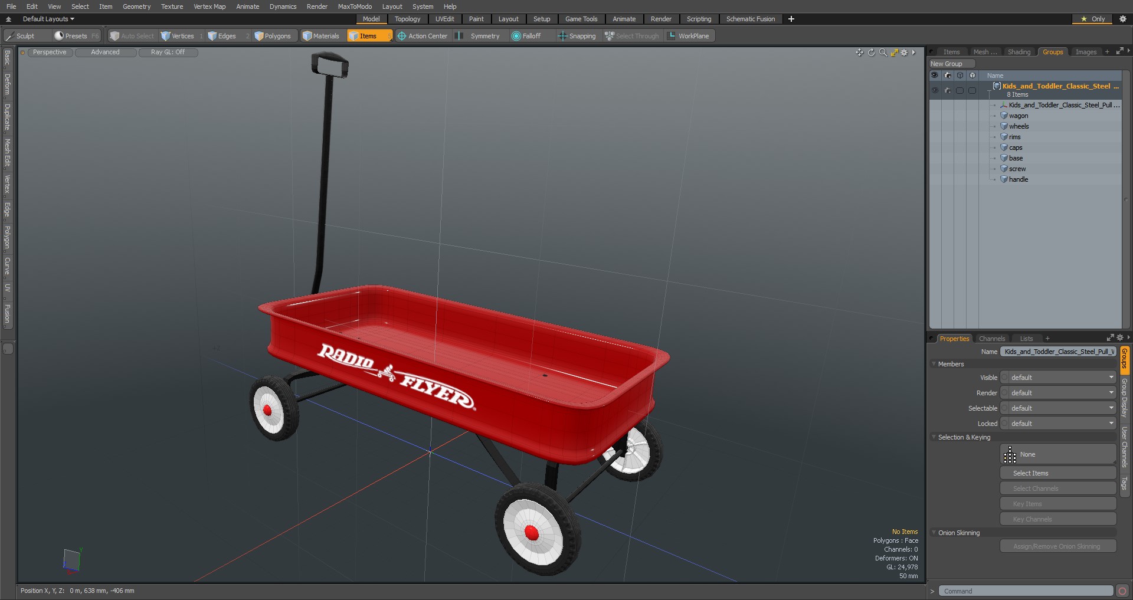
Task: Toggle the selectable checkbox for Kids_and_Toddler group
Action: [960, 90]
